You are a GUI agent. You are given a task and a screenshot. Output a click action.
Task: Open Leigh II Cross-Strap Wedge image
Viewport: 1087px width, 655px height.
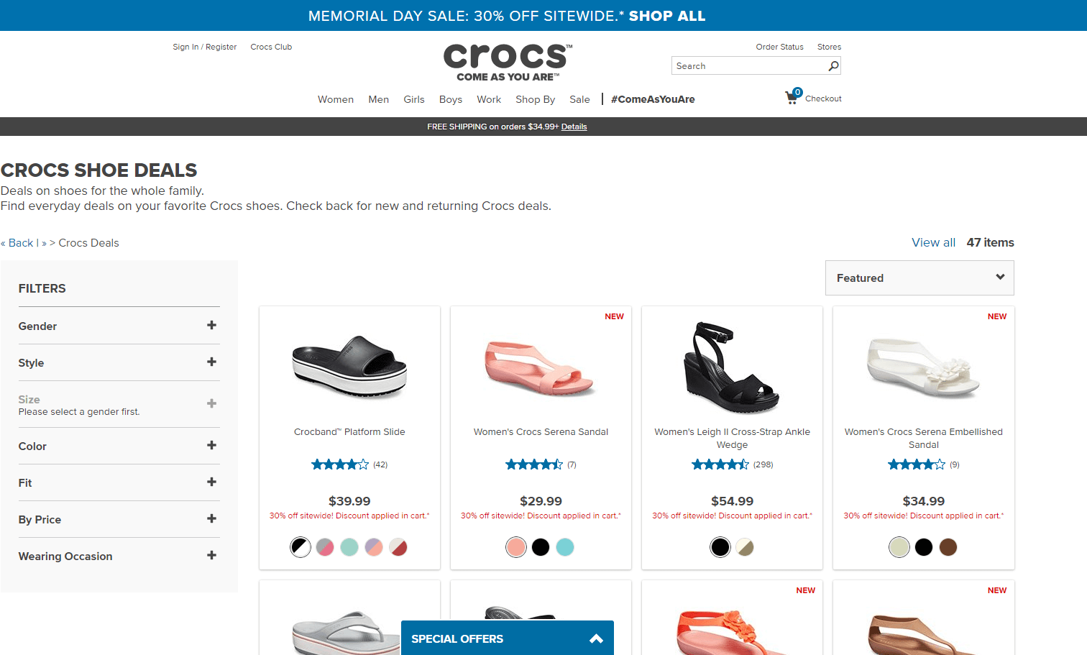pos(732,367)
